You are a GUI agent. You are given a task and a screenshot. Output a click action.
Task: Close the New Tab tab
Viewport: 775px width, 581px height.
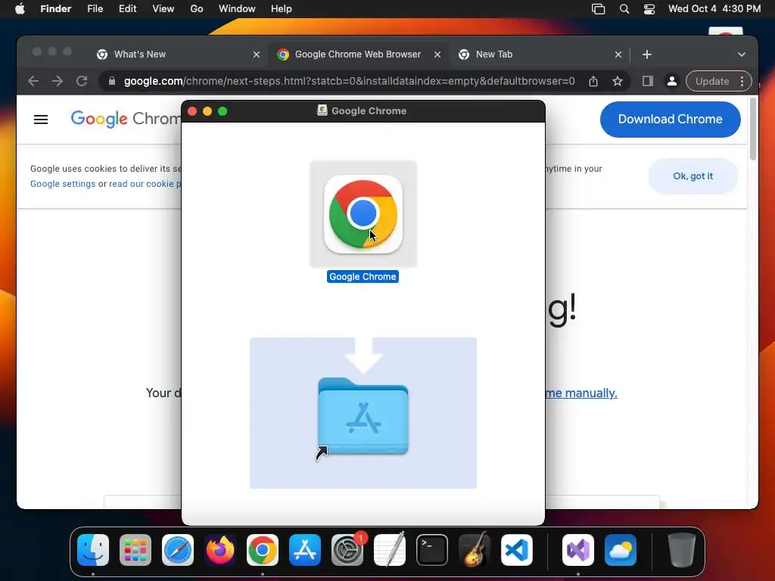618,54
